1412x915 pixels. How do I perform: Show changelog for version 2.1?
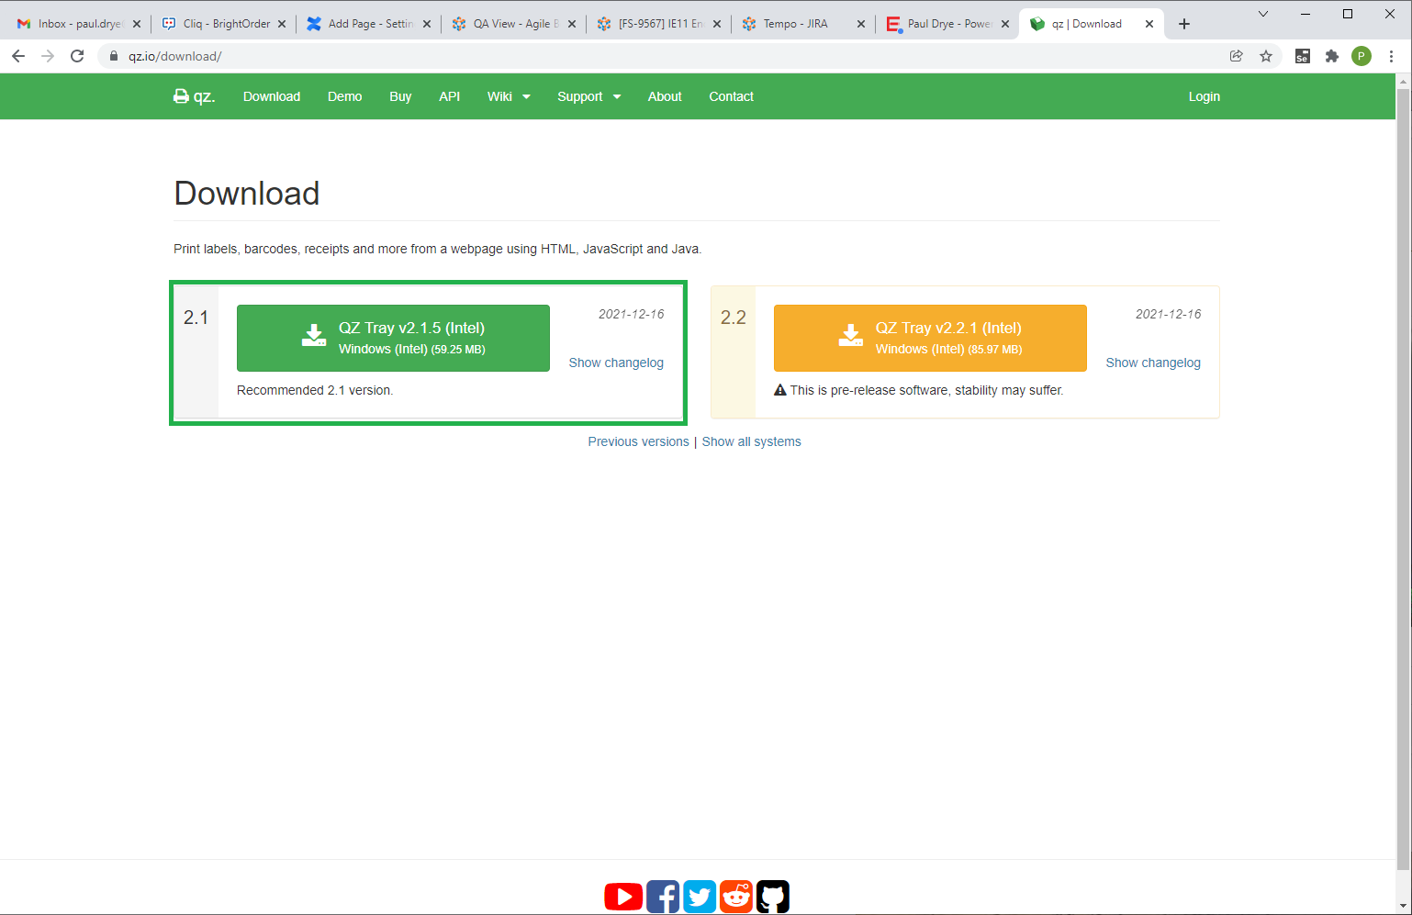point(616,363)
